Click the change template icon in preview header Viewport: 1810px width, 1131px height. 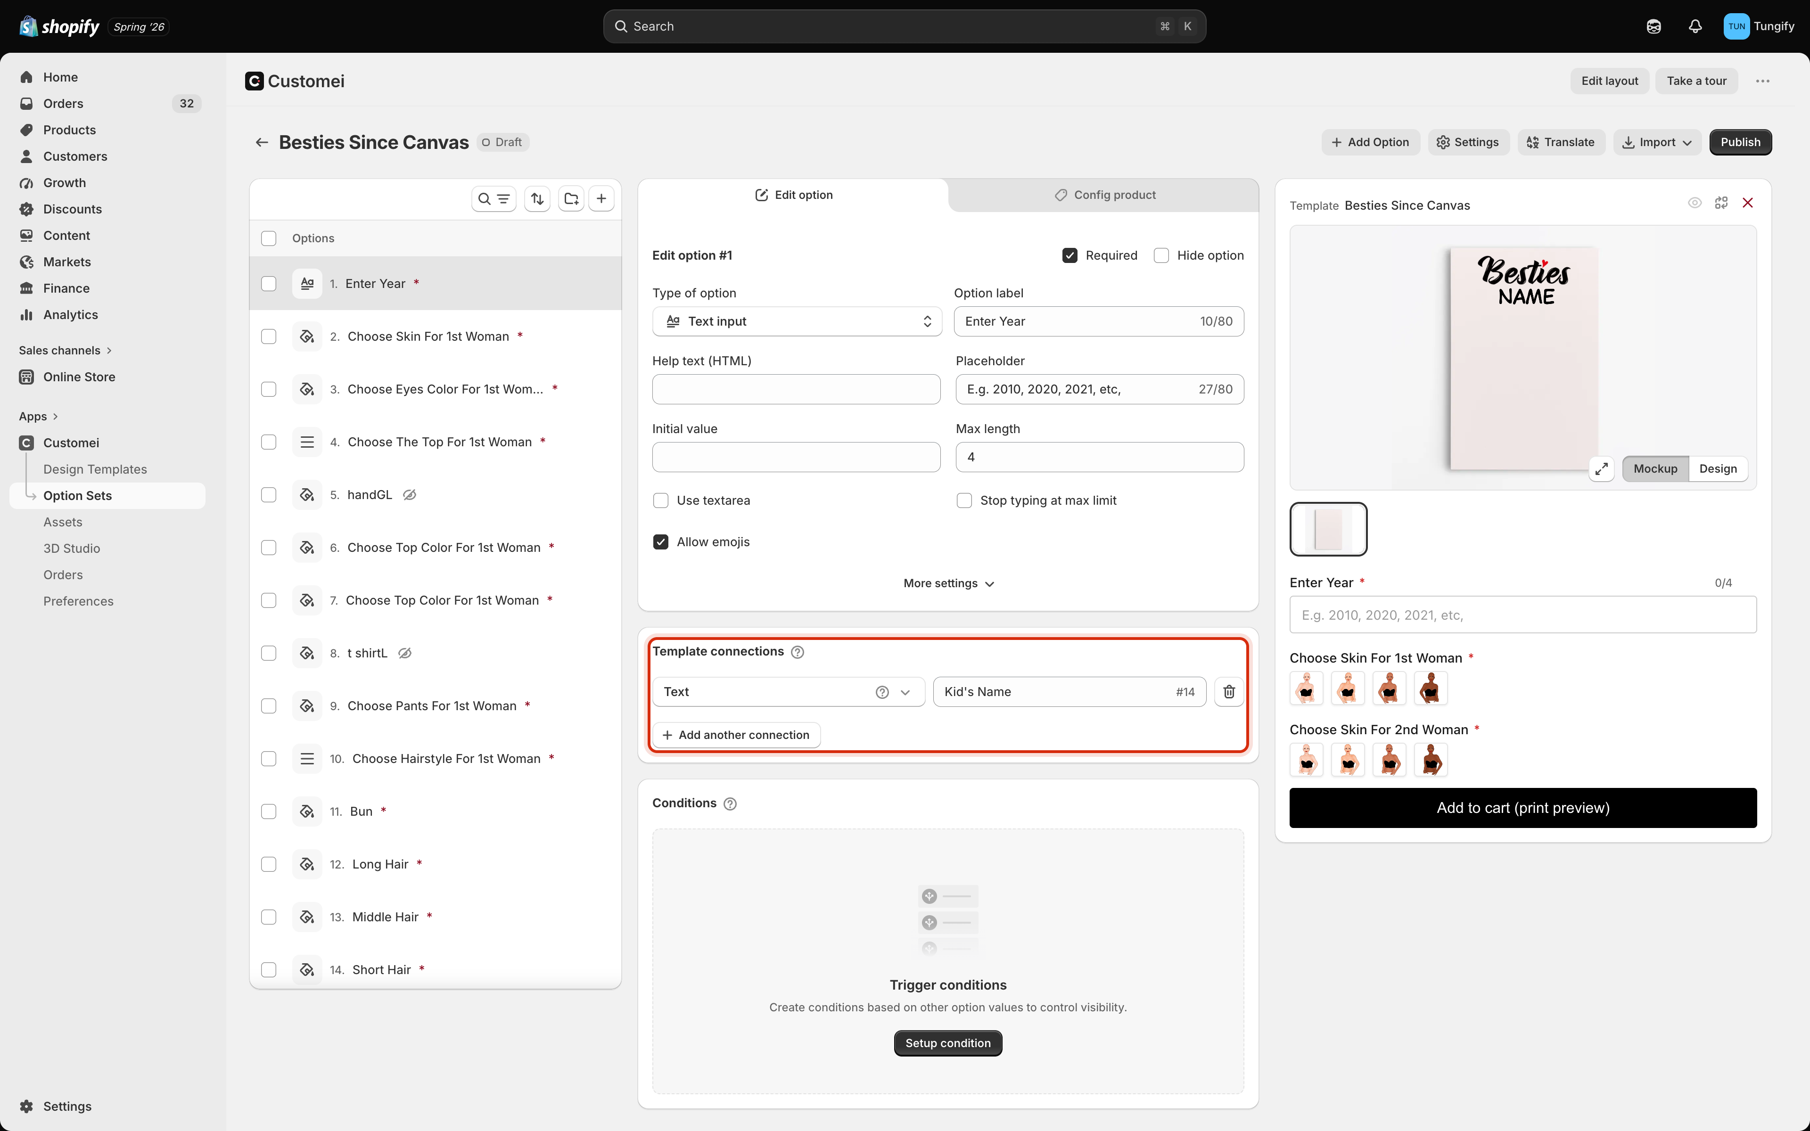click(x=1721, y=203)
